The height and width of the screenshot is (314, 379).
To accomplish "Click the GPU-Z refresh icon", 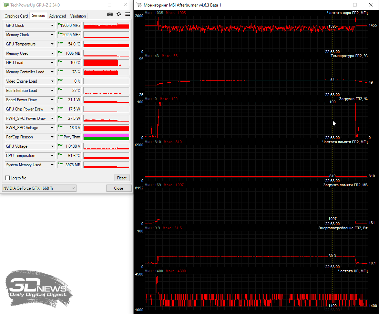I will [x=119, y=14].
